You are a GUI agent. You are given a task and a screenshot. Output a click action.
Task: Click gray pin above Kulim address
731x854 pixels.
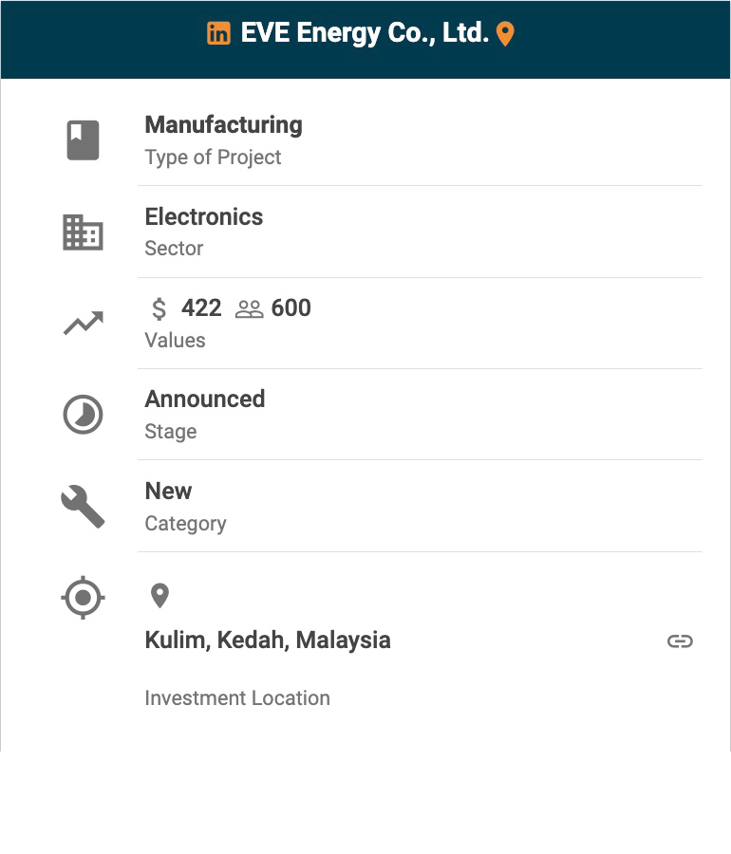coord(159,596)
